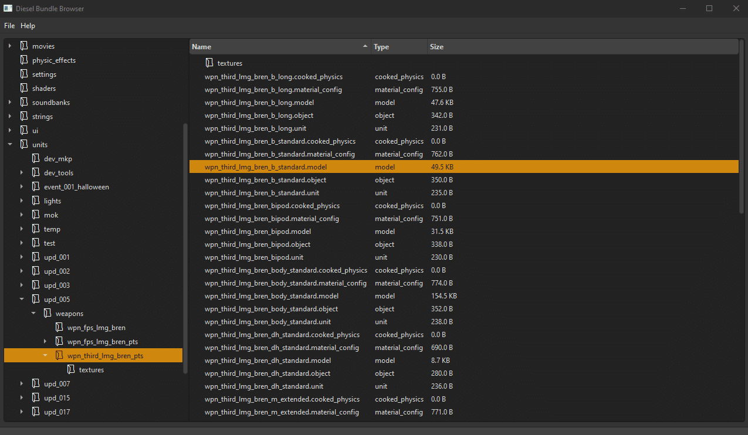Click the folder icon beside lights

(x=36, y=200)
